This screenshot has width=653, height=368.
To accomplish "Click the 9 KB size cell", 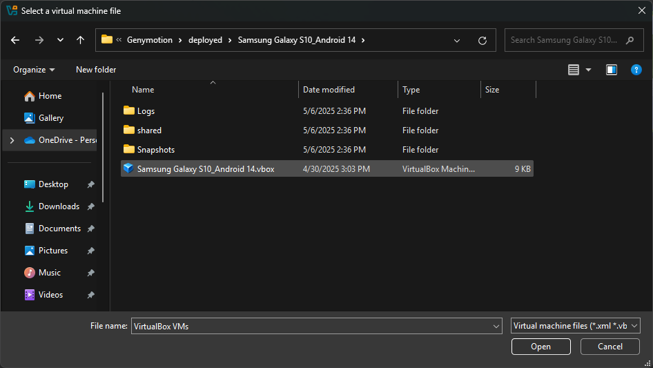I will pos(523,169).
